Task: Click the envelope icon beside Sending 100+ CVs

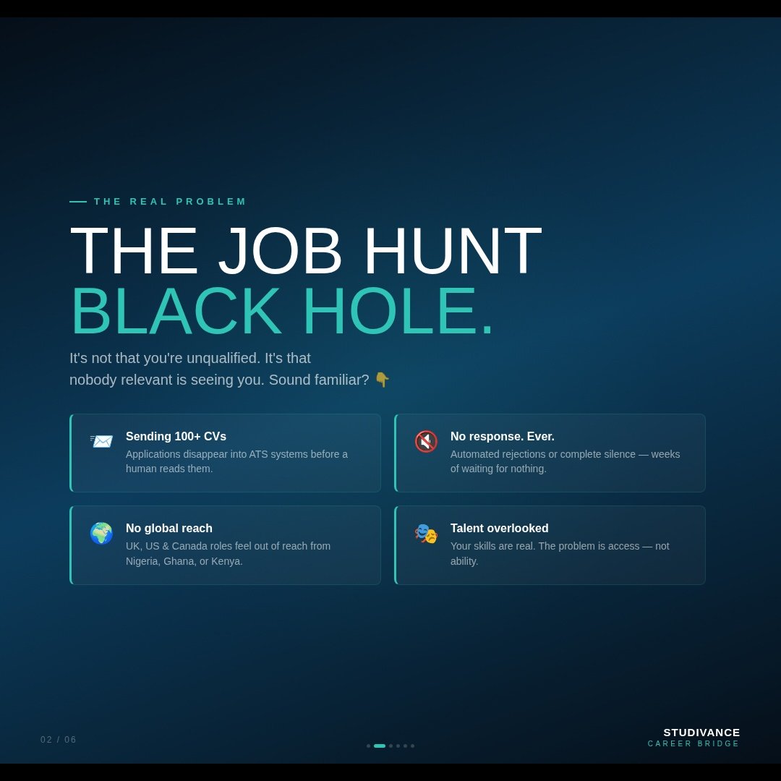Action: tap(102, 441)
